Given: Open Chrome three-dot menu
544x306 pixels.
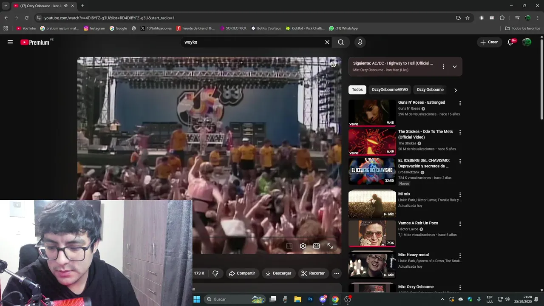Looking at the screenshot, I should pos(538,18).
